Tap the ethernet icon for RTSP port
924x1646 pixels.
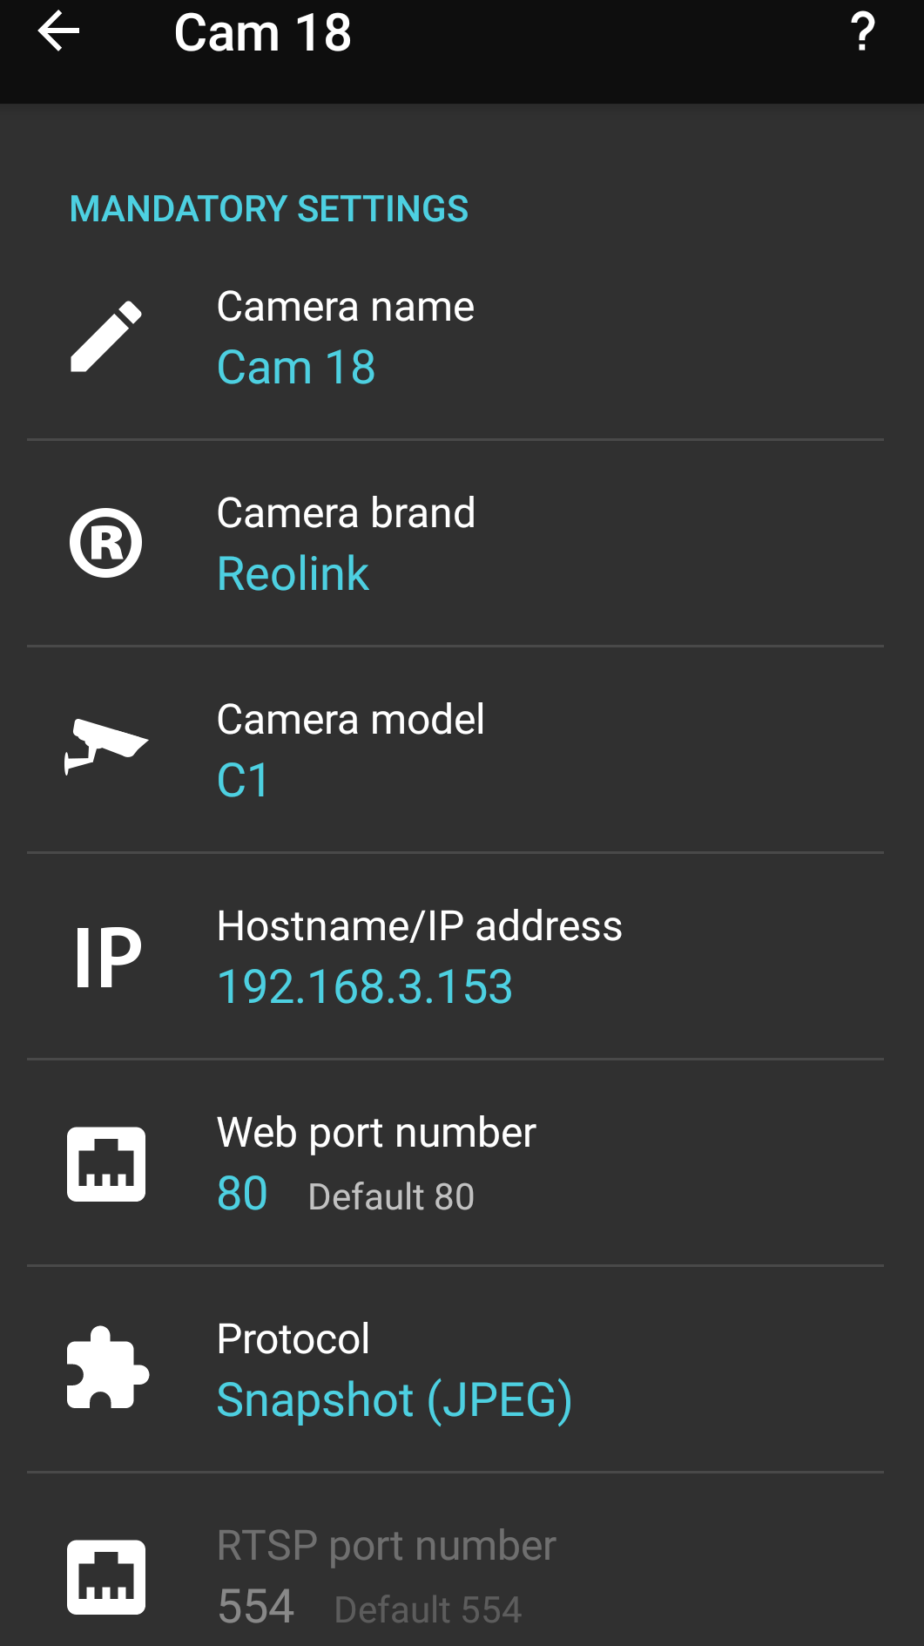click(x=106, y=1577)
